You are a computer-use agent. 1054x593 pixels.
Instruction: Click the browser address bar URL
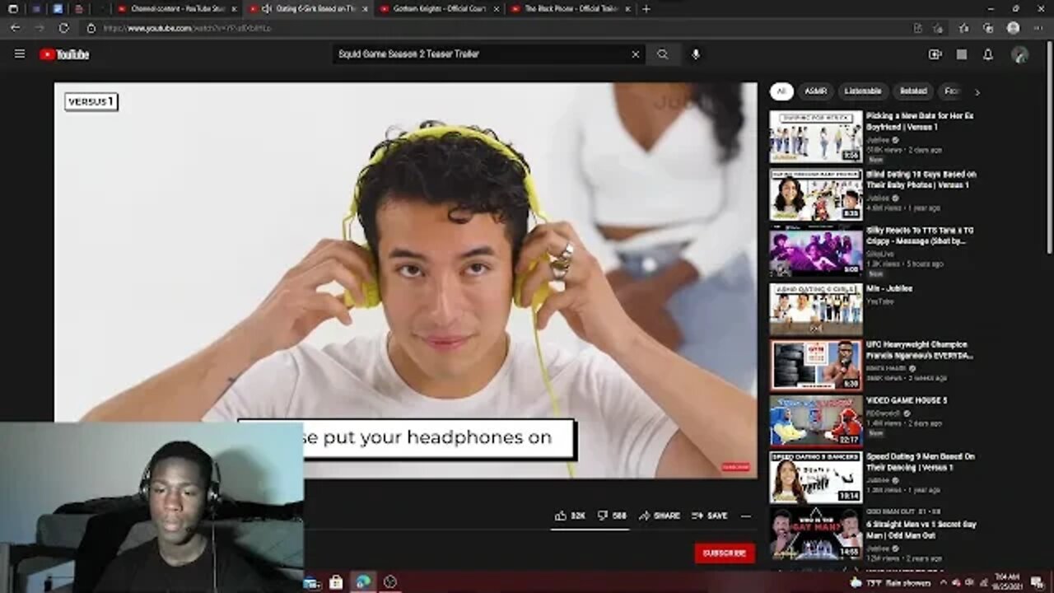click(187, 28)
